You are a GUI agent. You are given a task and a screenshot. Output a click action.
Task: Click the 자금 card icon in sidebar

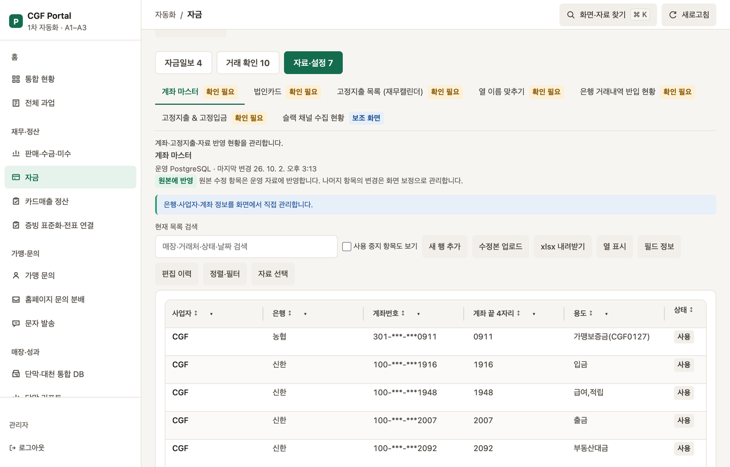[16, 177]
